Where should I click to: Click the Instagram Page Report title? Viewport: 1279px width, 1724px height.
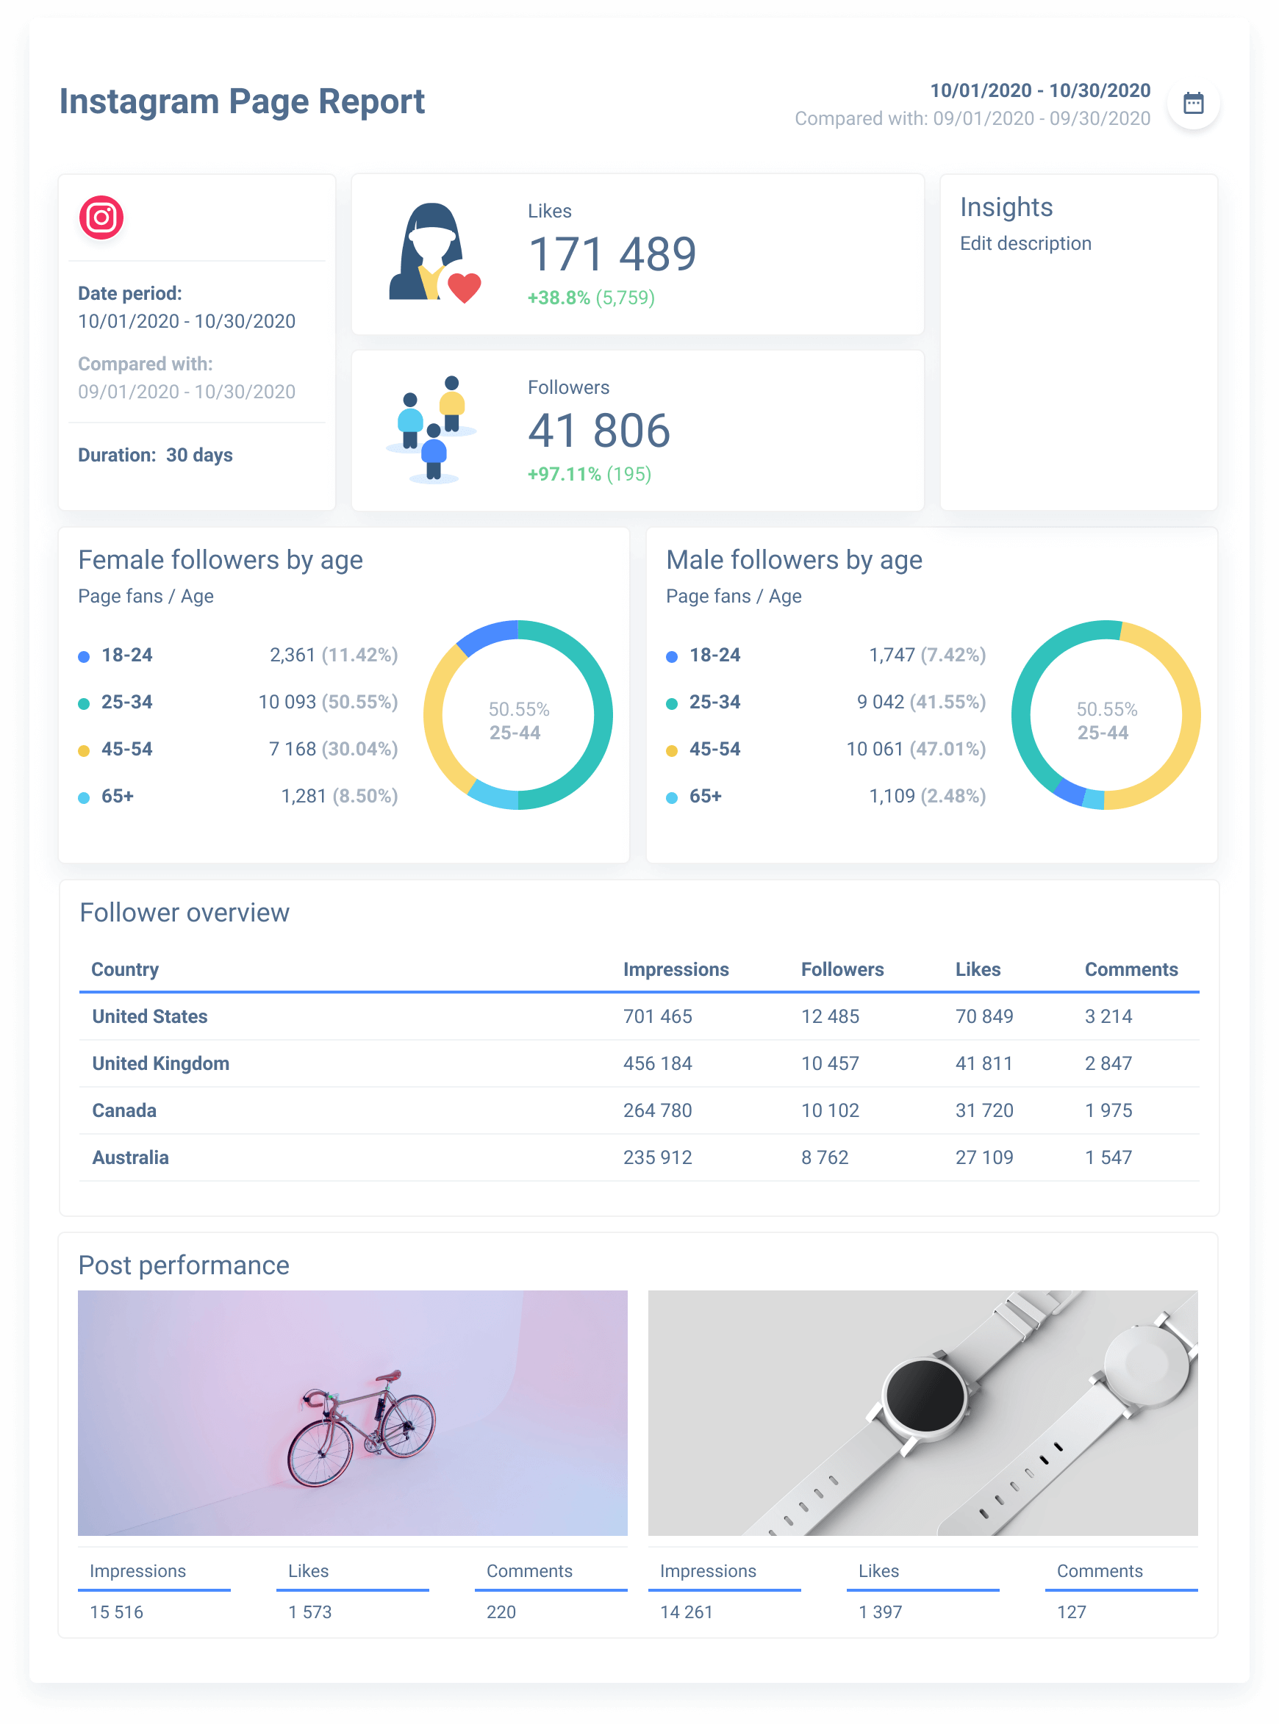click(x=243, y=101)
